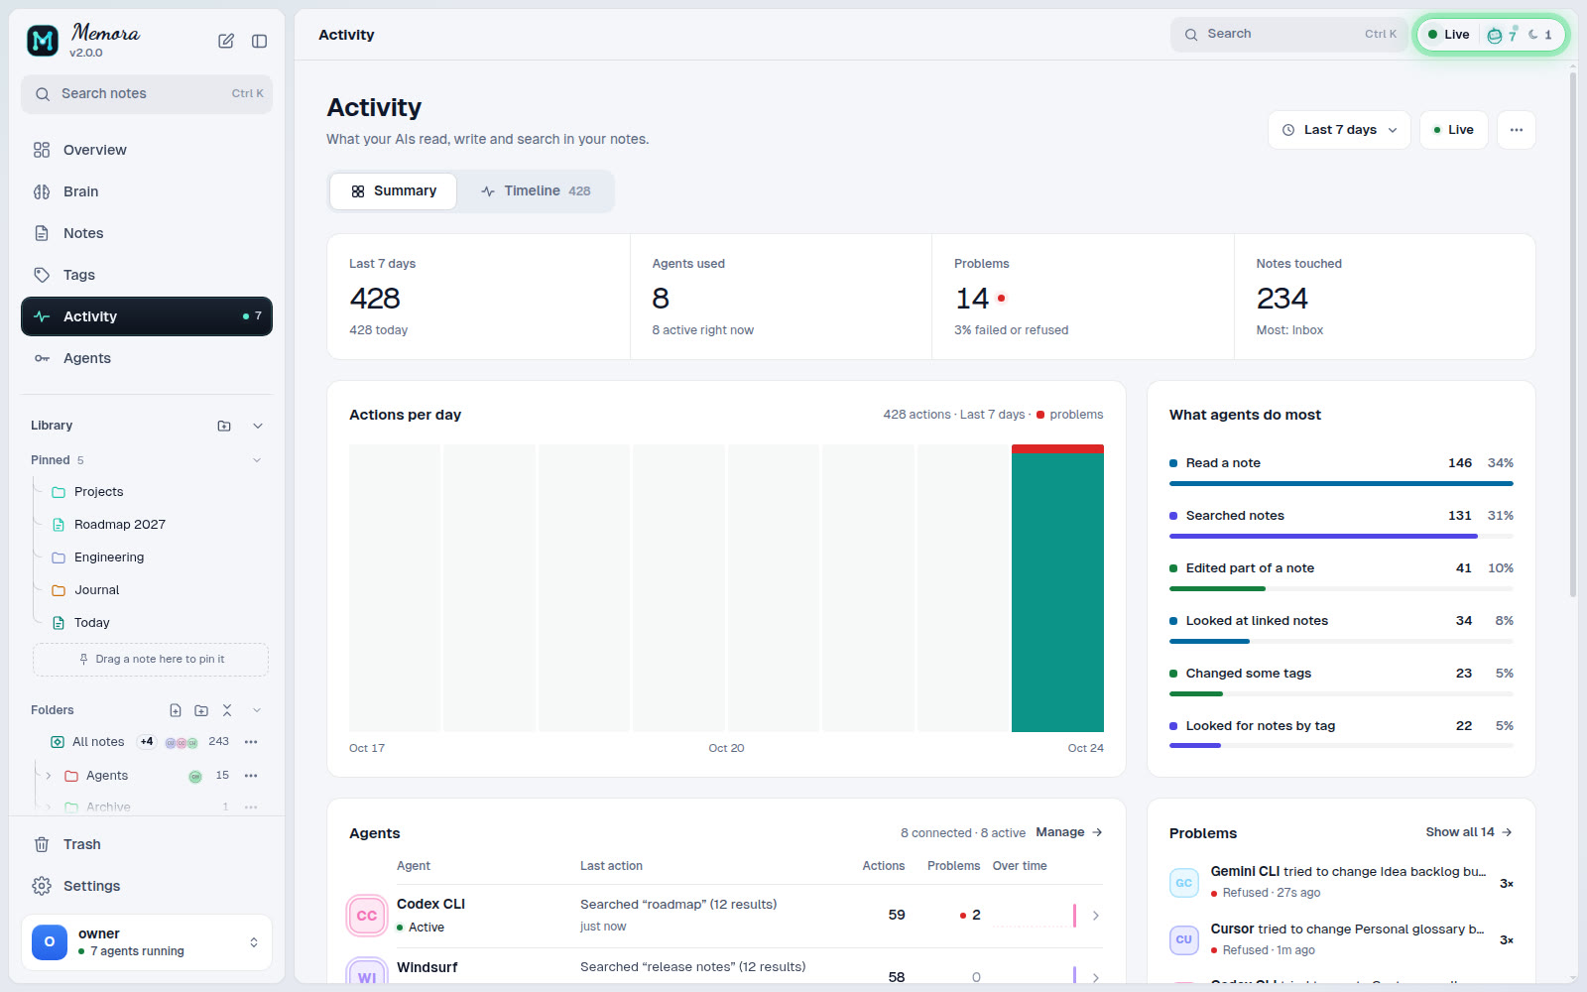Add new library folder icon
The image size is (1587, 992).
click(x=224, y=426)
